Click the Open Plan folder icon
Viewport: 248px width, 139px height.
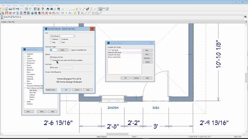[3, 9]
